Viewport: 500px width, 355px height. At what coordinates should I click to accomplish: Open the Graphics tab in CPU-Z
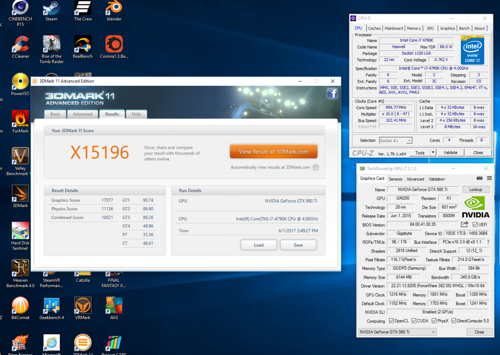pos(447,28)
